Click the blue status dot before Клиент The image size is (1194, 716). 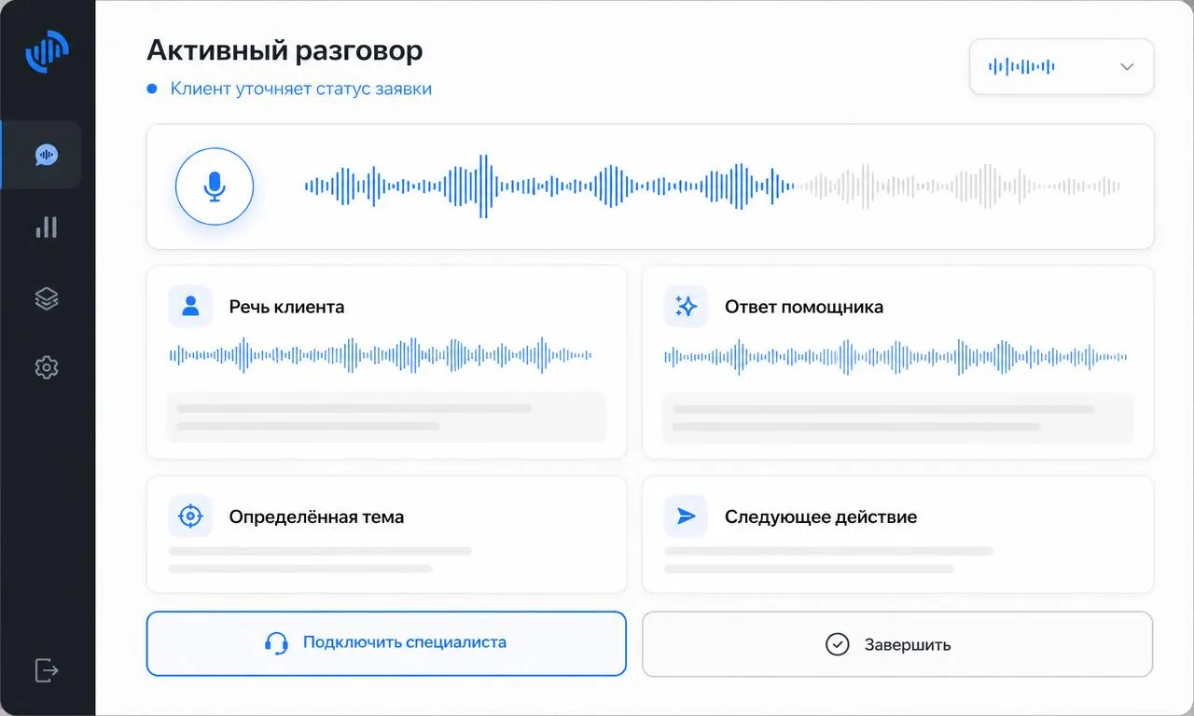pos(152,89)
